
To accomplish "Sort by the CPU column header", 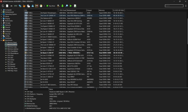I will [41, 10].
